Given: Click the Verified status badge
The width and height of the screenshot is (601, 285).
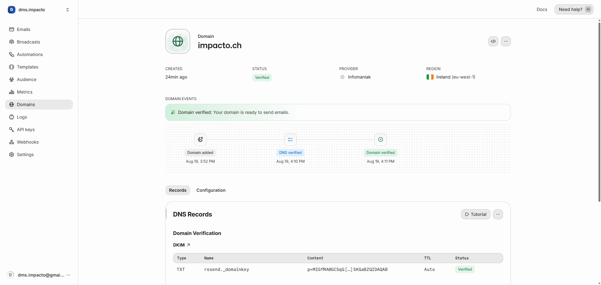Looking at the screenshot, I should [262, 78].
